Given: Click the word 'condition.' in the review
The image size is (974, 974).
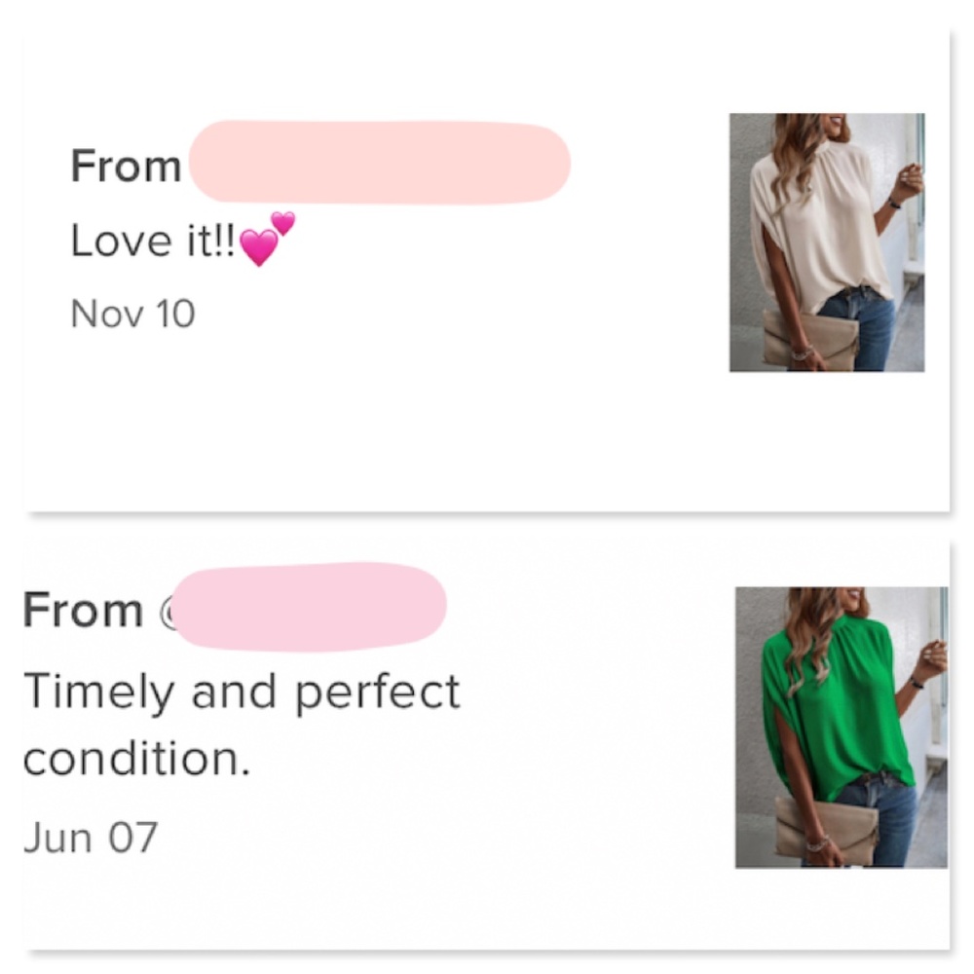Looking at the screenshot, I should (x=136, y=759).
